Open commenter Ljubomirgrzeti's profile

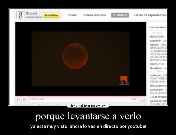(158, 101)
